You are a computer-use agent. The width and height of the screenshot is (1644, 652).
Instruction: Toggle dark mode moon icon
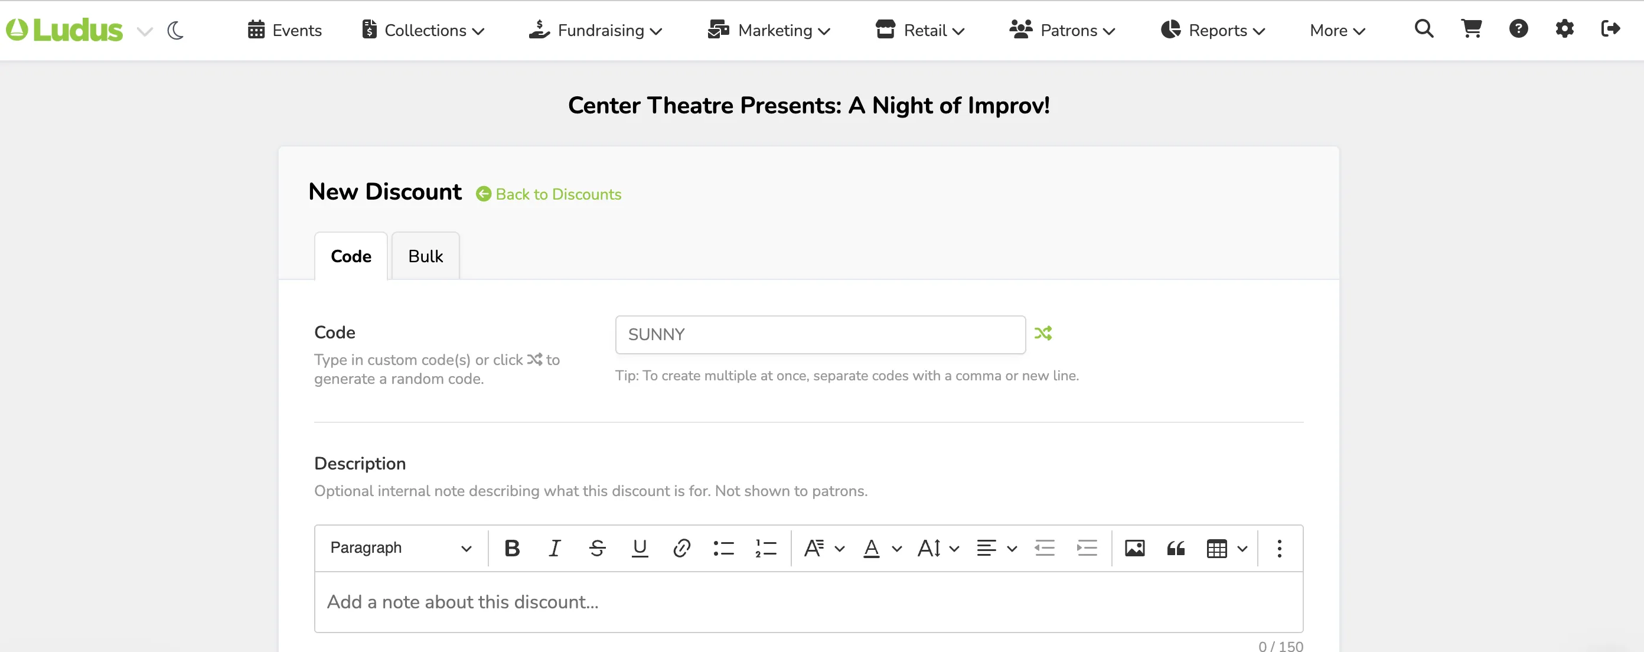pos(175,30)
